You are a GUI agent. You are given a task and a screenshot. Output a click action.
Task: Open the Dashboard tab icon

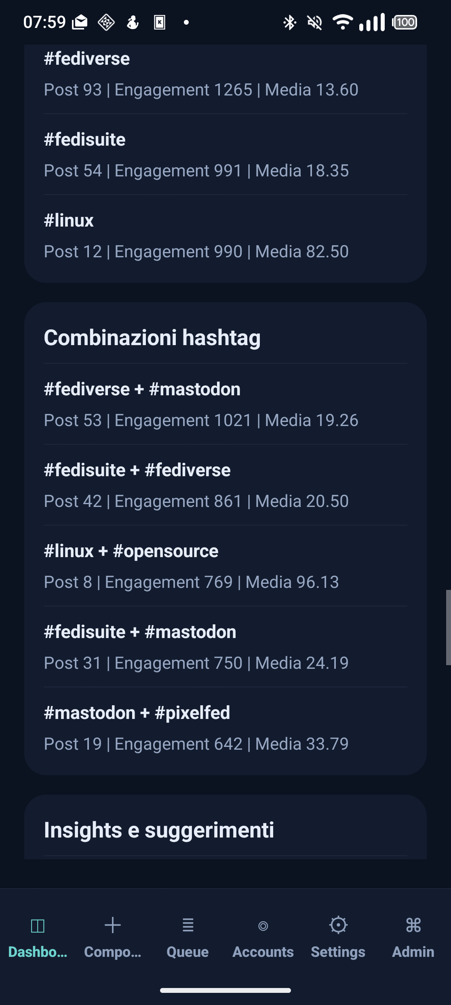(38, 926)
